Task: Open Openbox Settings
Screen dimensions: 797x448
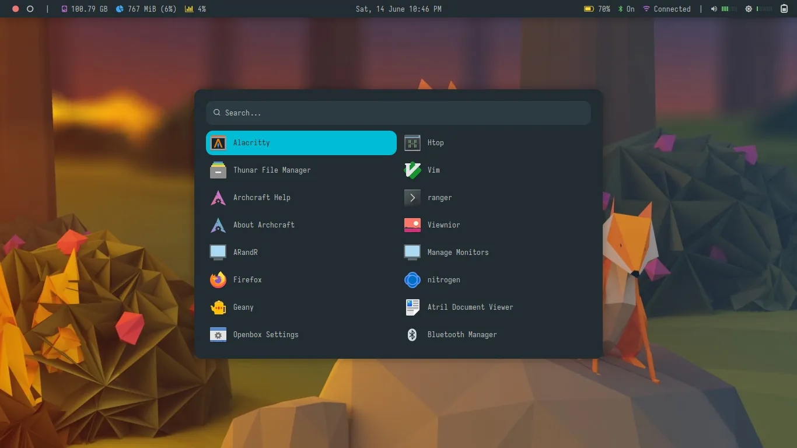Action: pyautogui.click(x=301, y=335)
